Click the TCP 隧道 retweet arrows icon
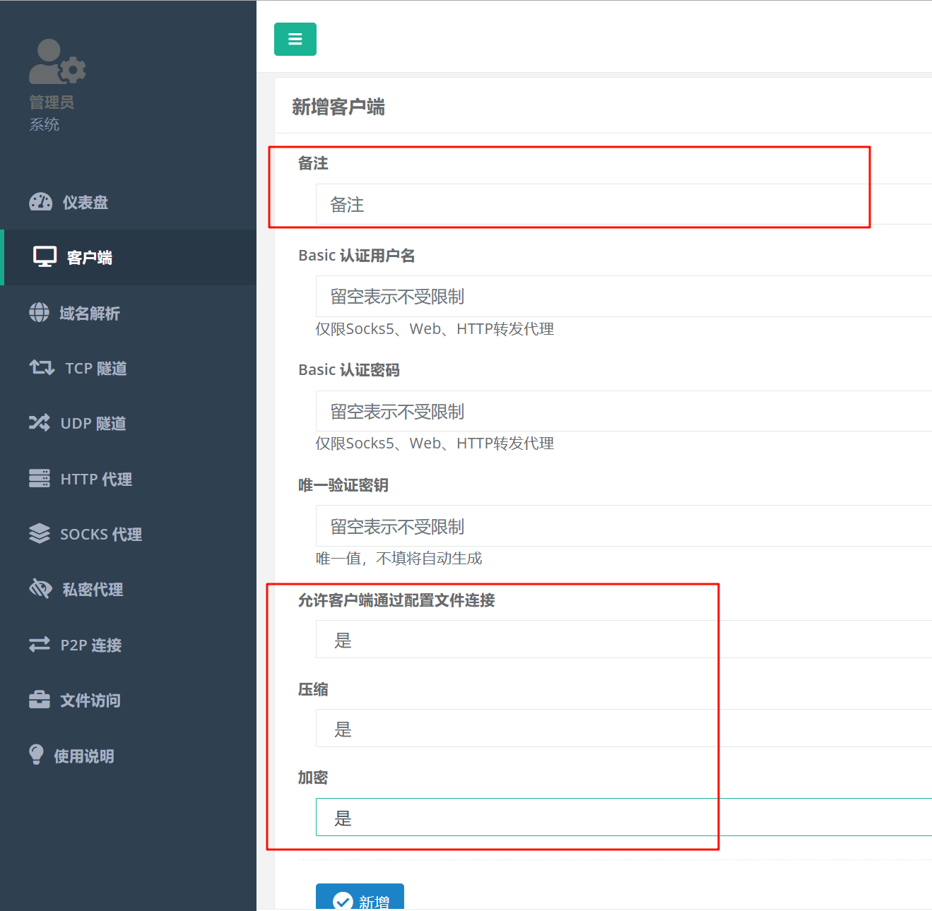Viewport: 932px width, 911px height. click(42, 367)
